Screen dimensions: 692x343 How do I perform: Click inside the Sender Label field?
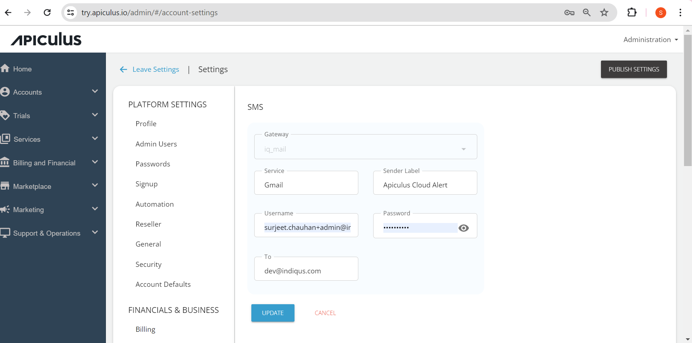coord(424,185)
